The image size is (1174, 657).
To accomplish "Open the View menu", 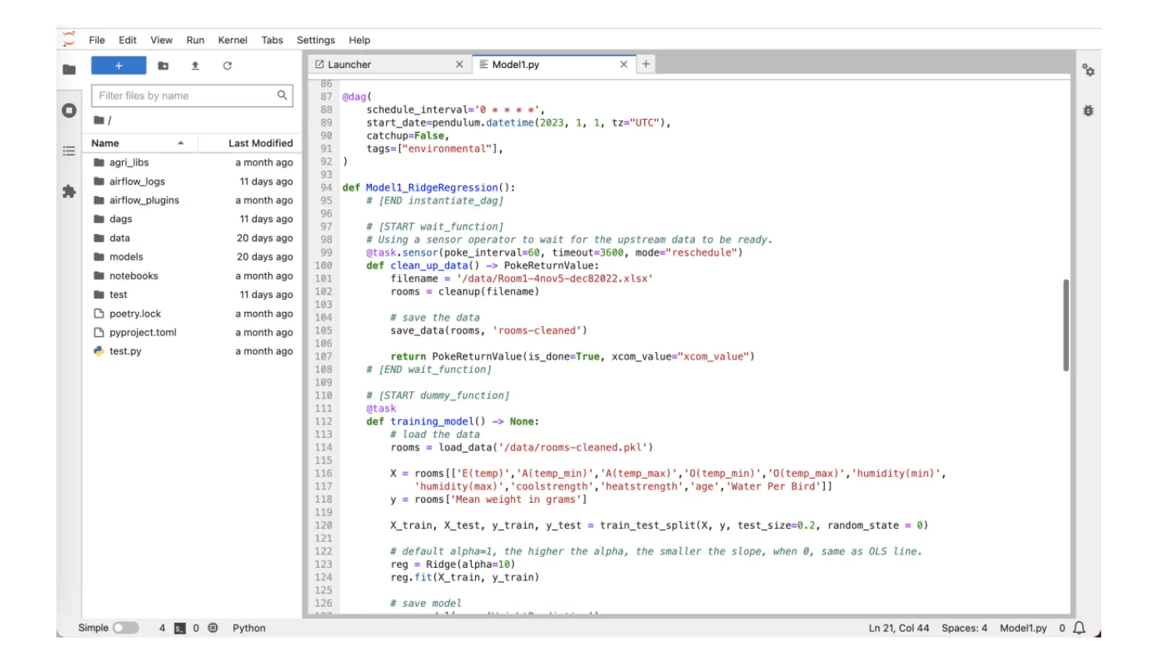I will click(x=161, y=40).
